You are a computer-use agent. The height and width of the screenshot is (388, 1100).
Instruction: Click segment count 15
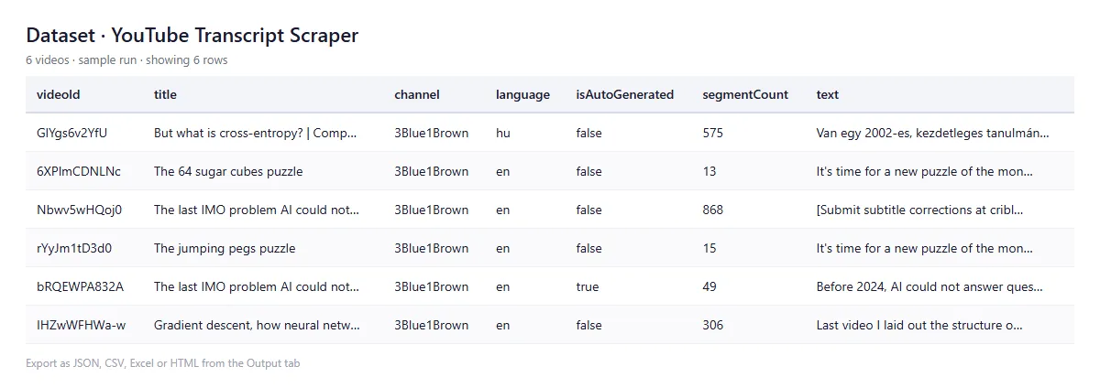(709, 248)
